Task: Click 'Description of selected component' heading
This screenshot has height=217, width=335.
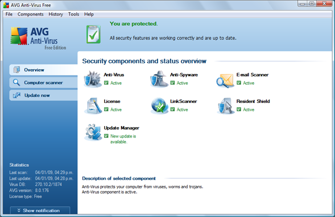Action: coord(119,178)
